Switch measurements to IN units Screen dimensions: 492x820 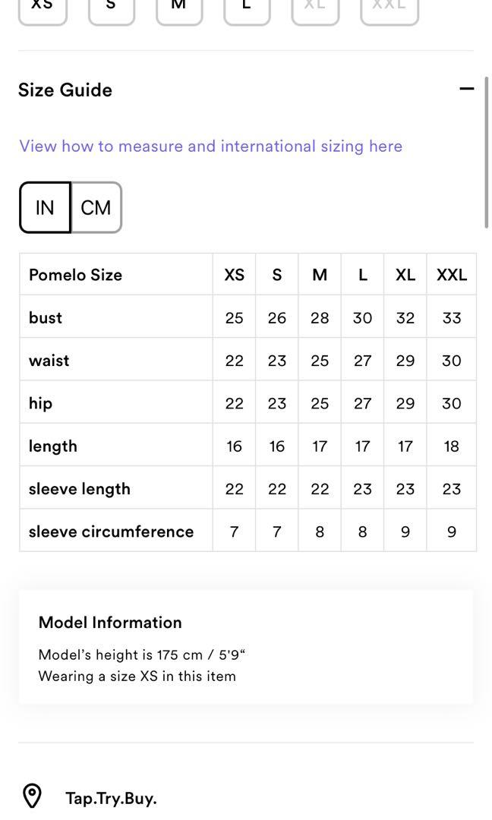(45, 207)
